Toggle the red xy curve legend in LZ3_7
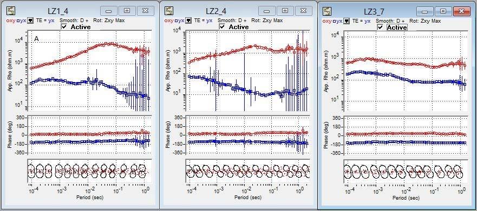The image size is (477, 211). (x=327, y=21)
